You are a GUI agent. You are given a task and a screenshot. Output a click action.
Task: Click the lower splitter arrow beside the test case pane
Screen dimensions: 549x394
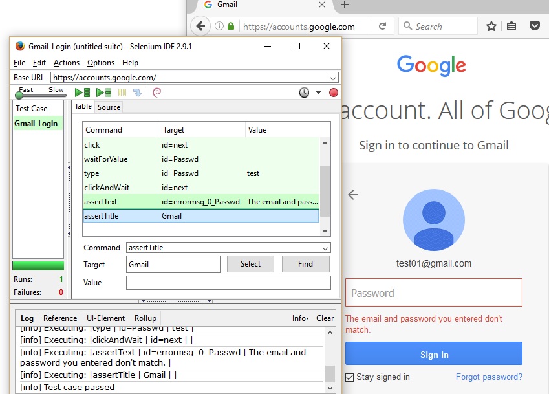pyautogui.click(x=69, y=233)
